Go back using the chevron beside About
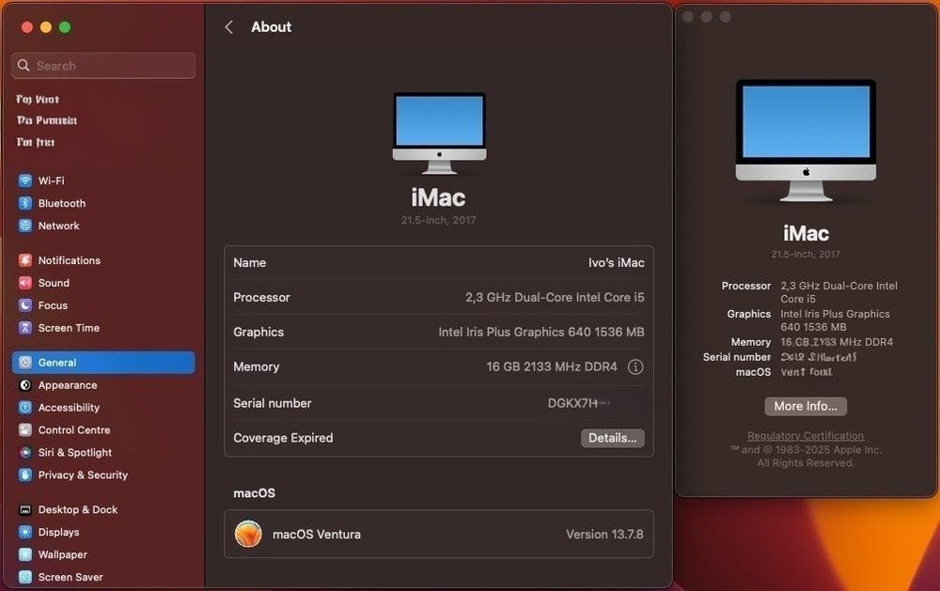The height and width of the screenshot is (591, 940). coord(229,27)
